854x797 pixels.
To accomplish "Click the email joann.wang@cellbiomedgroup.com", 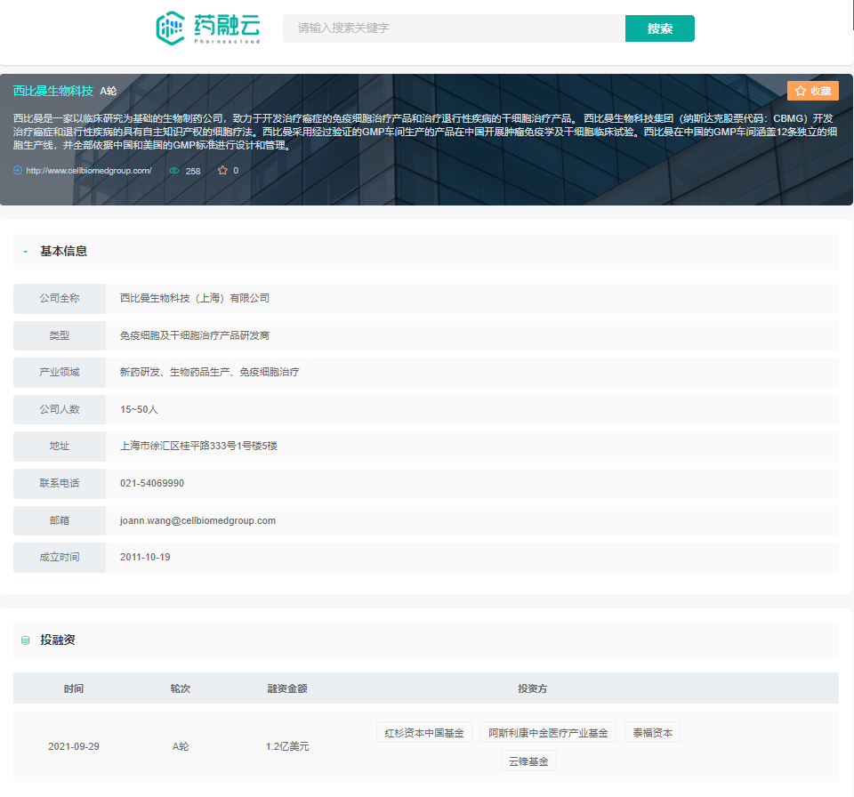I will point(197,520).
